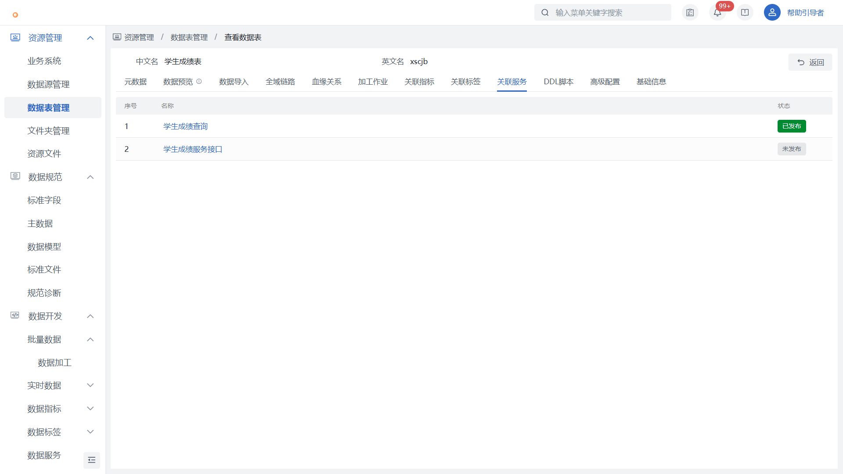Click the breadcrumb 资源管理 icon

pyautogui.click(x=117, y=37)
